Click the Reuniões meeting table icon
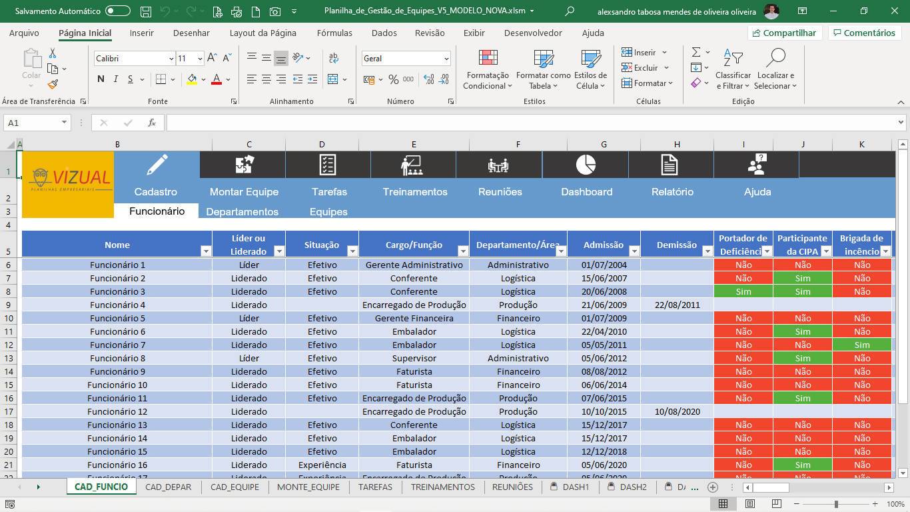This screenshot has height=512, width=910. [x=498, y=165]
